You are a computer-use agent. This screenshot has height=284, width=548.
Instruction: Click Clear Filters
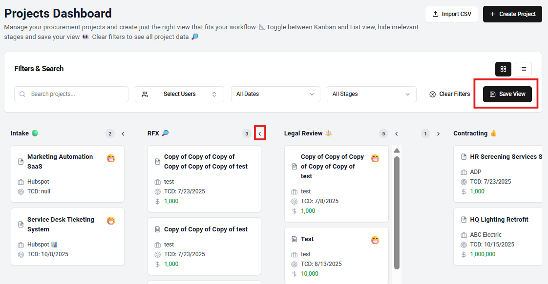(x=449, y=94)
